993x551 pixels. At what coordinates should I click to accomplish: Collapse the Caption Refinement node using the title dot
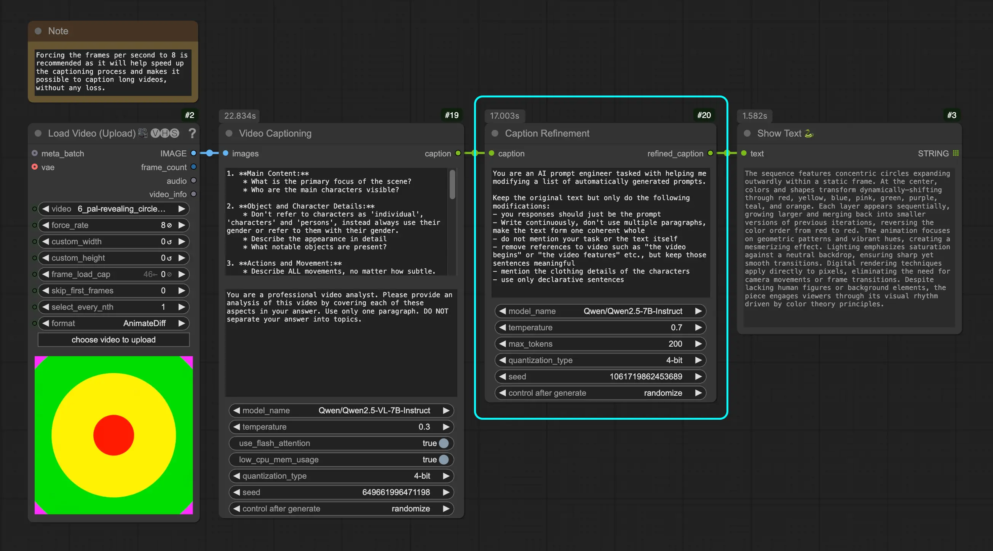(495, 133)
